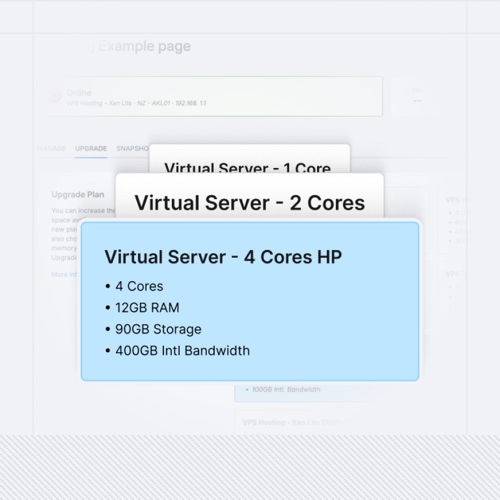Select the Virtual Server - 1 Core plan
The width and height of the screenshot is (500, 500).
point(249,162)
